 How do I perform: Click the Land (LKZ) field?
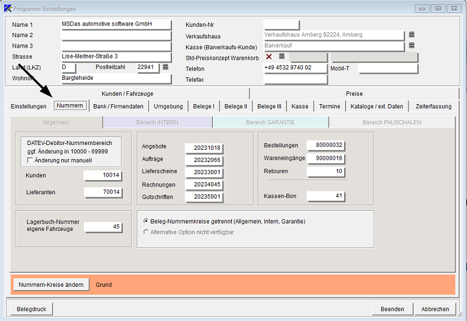click(69, 68)
